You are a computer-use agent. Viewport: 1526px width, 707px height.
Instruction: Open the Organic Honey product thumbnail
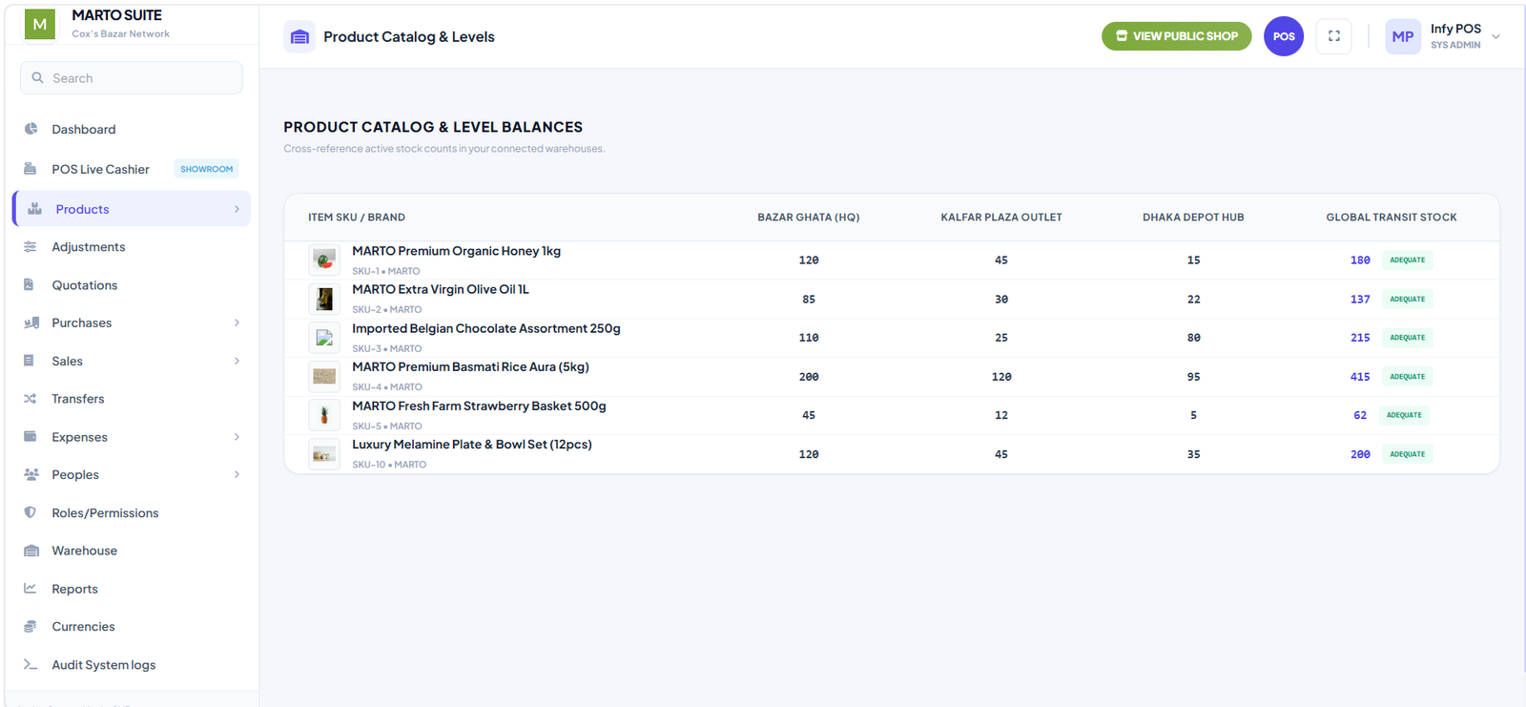point(324,260)
